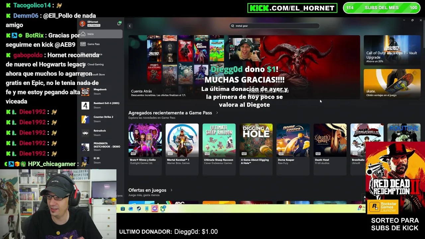Open the skate. promo card
425x239 pixels.
(392, 84)
